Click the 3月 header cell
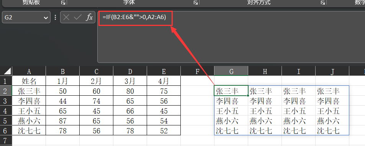Screen dimensions: 365x146 (130, 81)
